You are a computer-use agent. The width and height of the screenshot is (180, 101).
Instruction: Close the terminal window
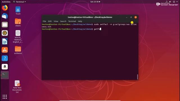(x=136, y=17)
